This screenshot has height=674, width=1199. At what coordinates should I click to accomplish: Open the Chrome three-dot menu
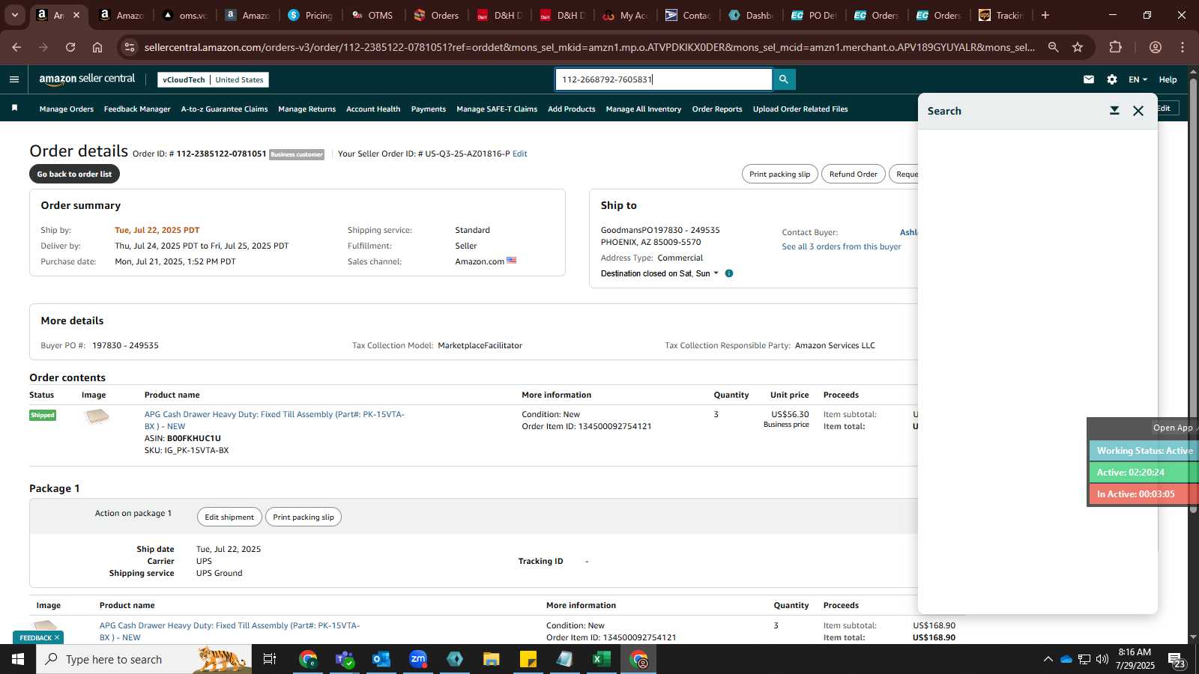pos(1183,47)
